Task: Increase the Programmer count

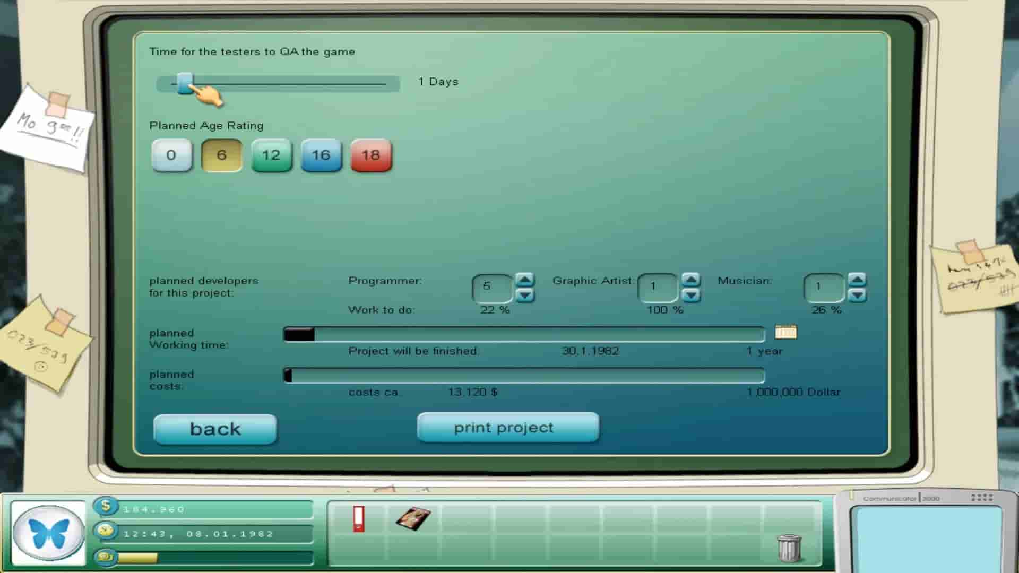Action: coord(524,280)
